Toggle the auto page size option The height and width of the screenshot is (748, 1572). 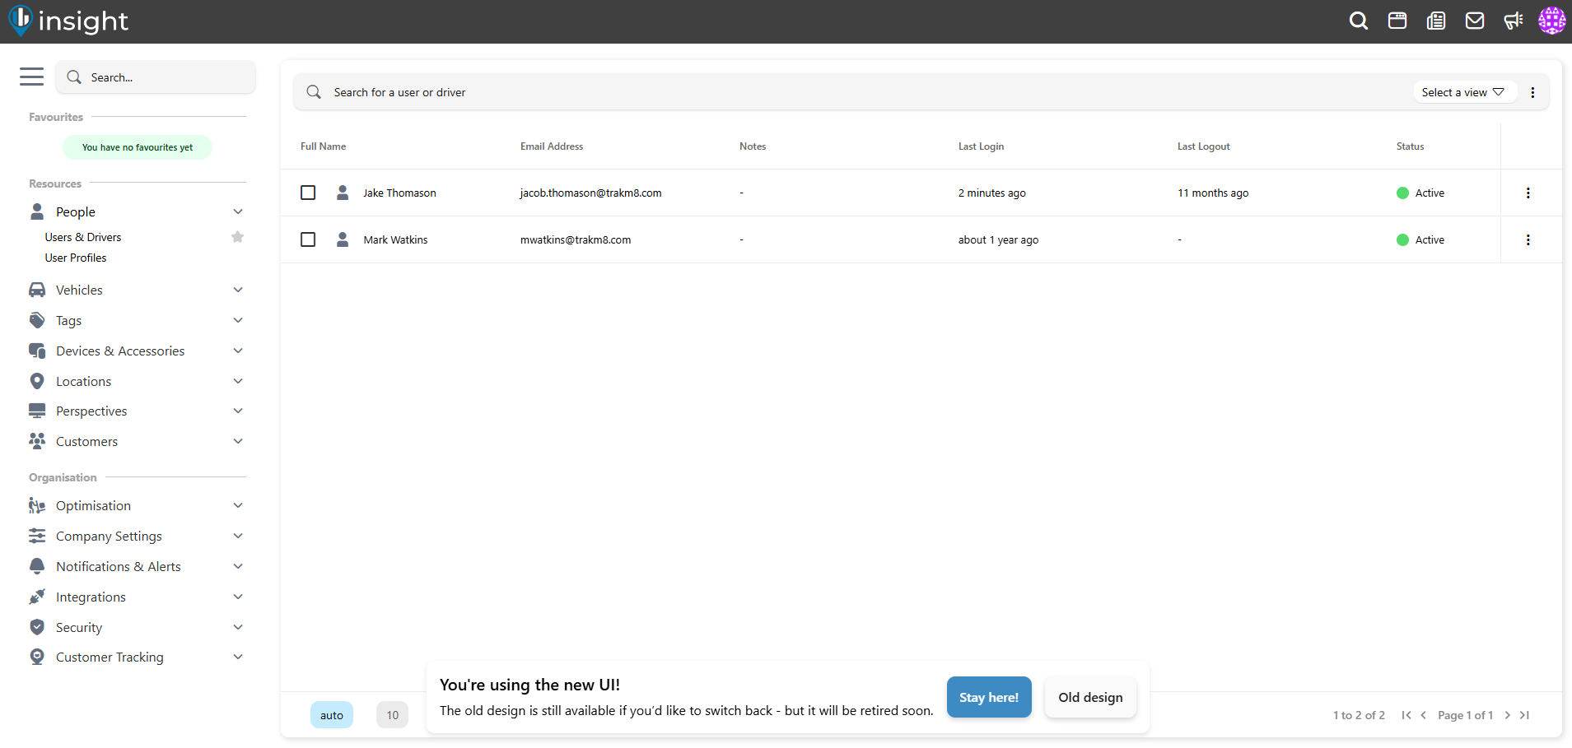click(x=332, y=715)
